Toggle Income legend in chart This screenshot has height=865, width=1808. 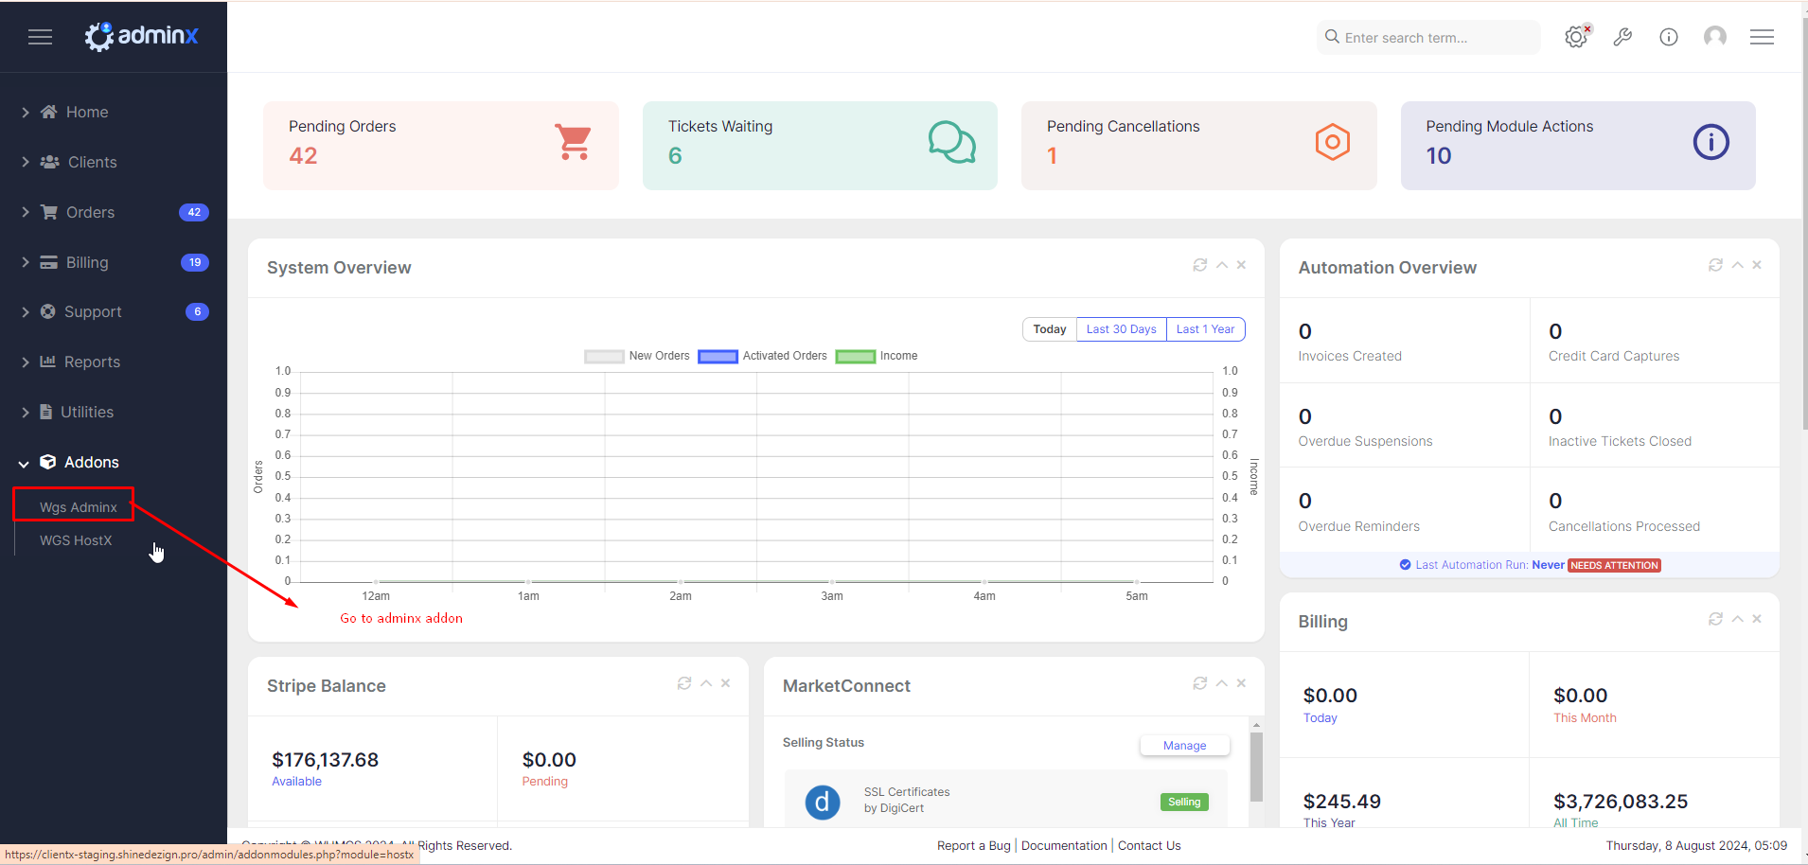[877, 356]
